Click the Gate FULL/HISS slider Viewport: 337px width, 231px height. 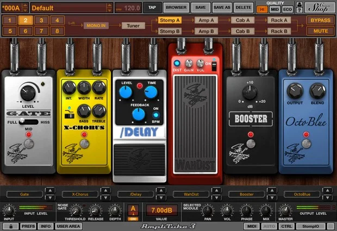tap(28, 122)
